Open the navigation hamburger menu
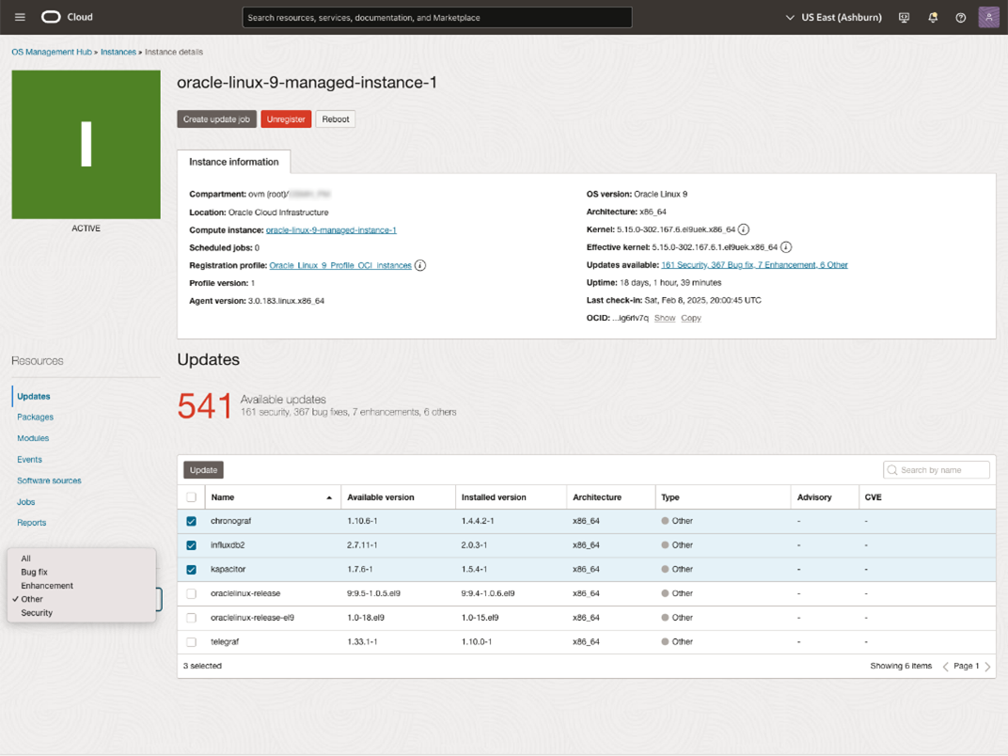The width and height of the screenshot is (1008, 756). coord(19,16)
